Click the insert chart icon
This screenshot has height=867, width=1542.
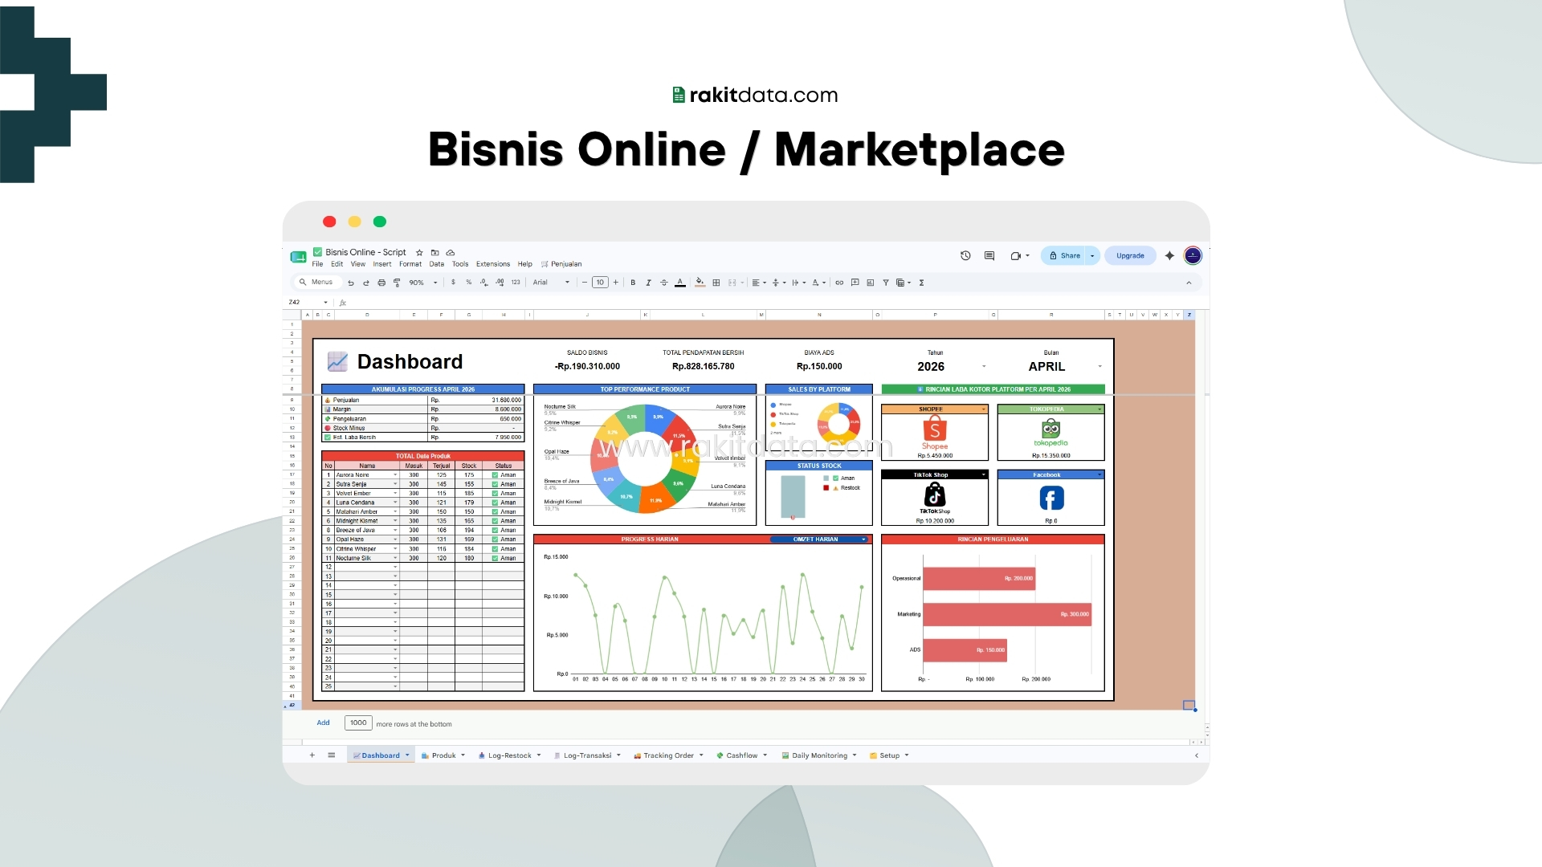pyautogui.click(x=870, y=283)
